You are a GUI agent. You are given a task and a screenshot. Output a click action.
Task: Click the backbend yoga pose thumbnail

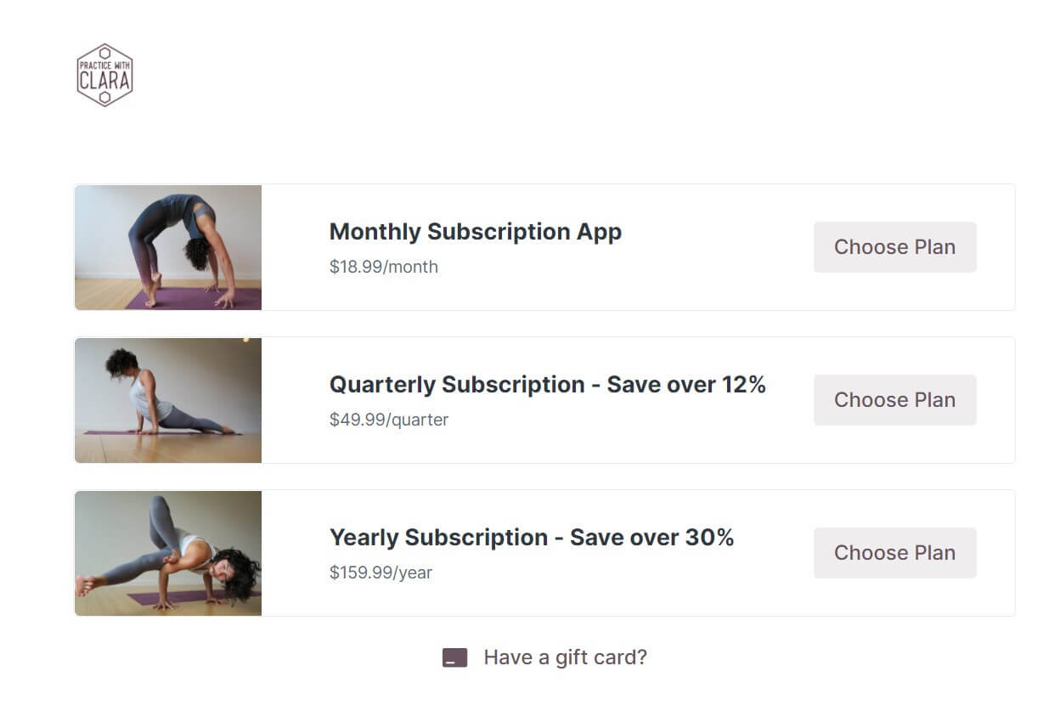point(168,247)
